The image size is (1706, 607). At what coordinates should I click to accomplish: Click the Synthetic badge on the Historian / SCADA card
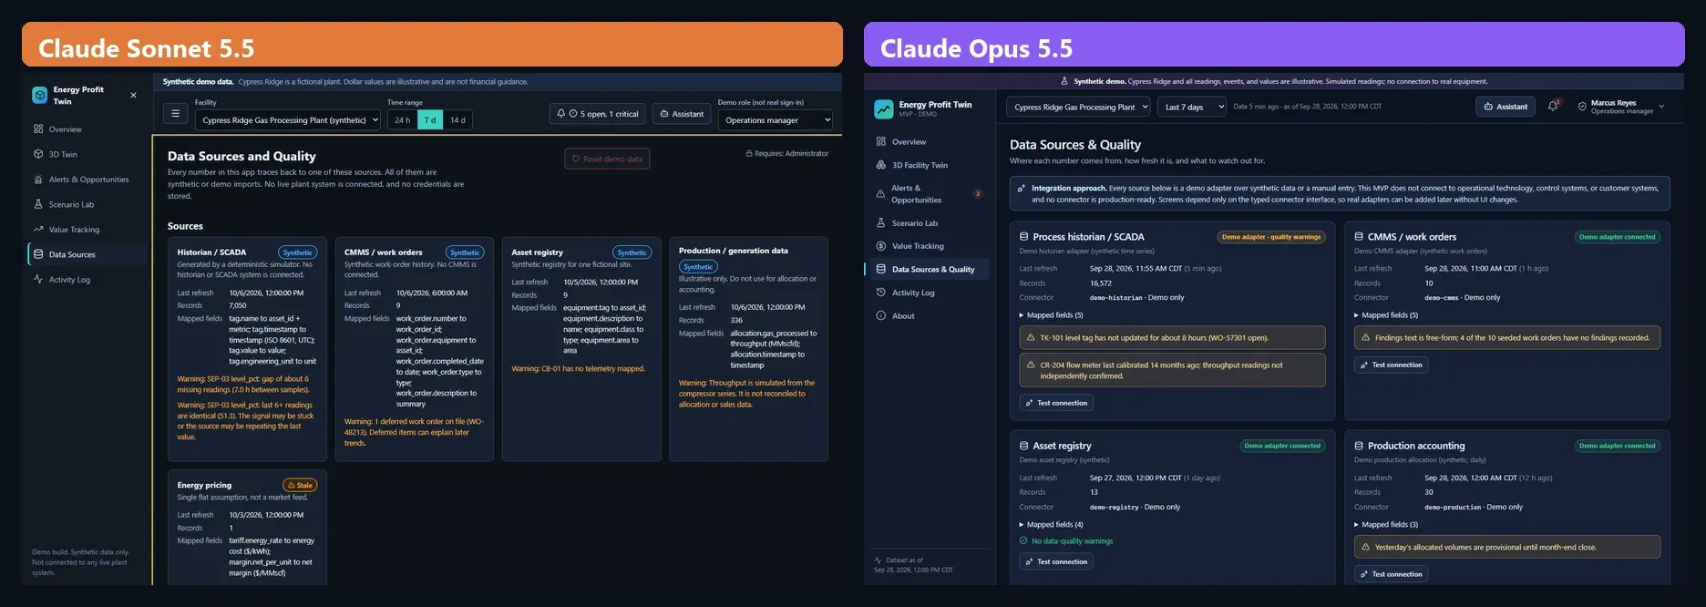[x=298, y=252]
